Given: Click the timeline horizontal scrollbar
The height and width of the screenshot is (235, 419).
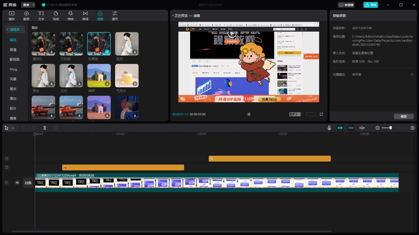Looking at the screenshot, I should 172,232.
